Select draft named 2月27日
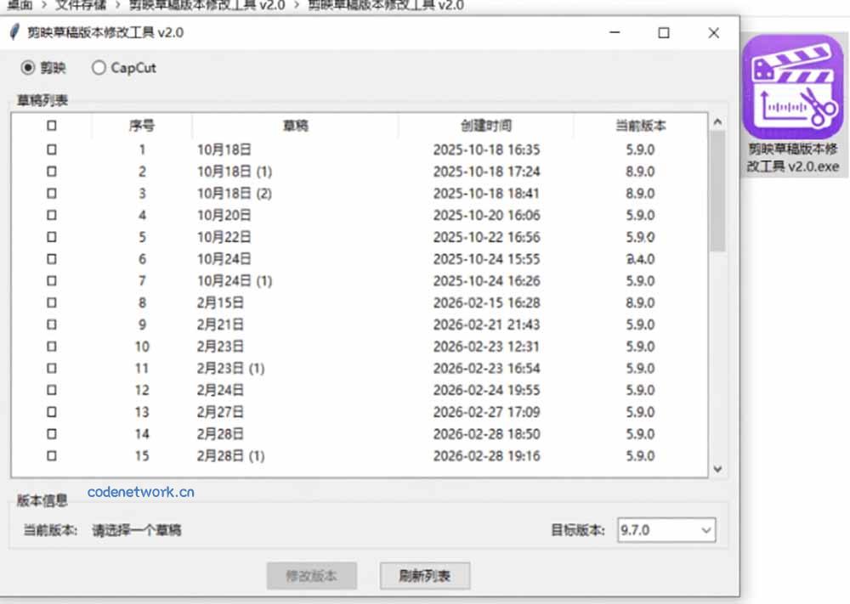850x604 pixels. 220,412
